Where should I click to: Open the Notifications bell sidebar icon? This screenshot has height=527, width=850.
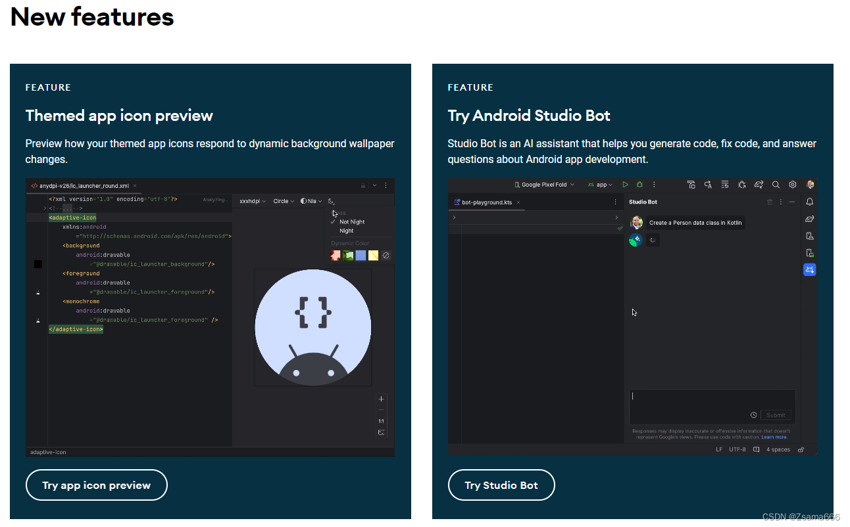pos(810,202)
